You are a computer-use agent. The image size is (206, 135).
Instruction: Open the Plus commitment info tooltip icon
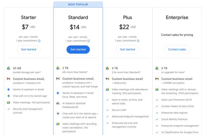pyautogui.click(x=138, y=41)
